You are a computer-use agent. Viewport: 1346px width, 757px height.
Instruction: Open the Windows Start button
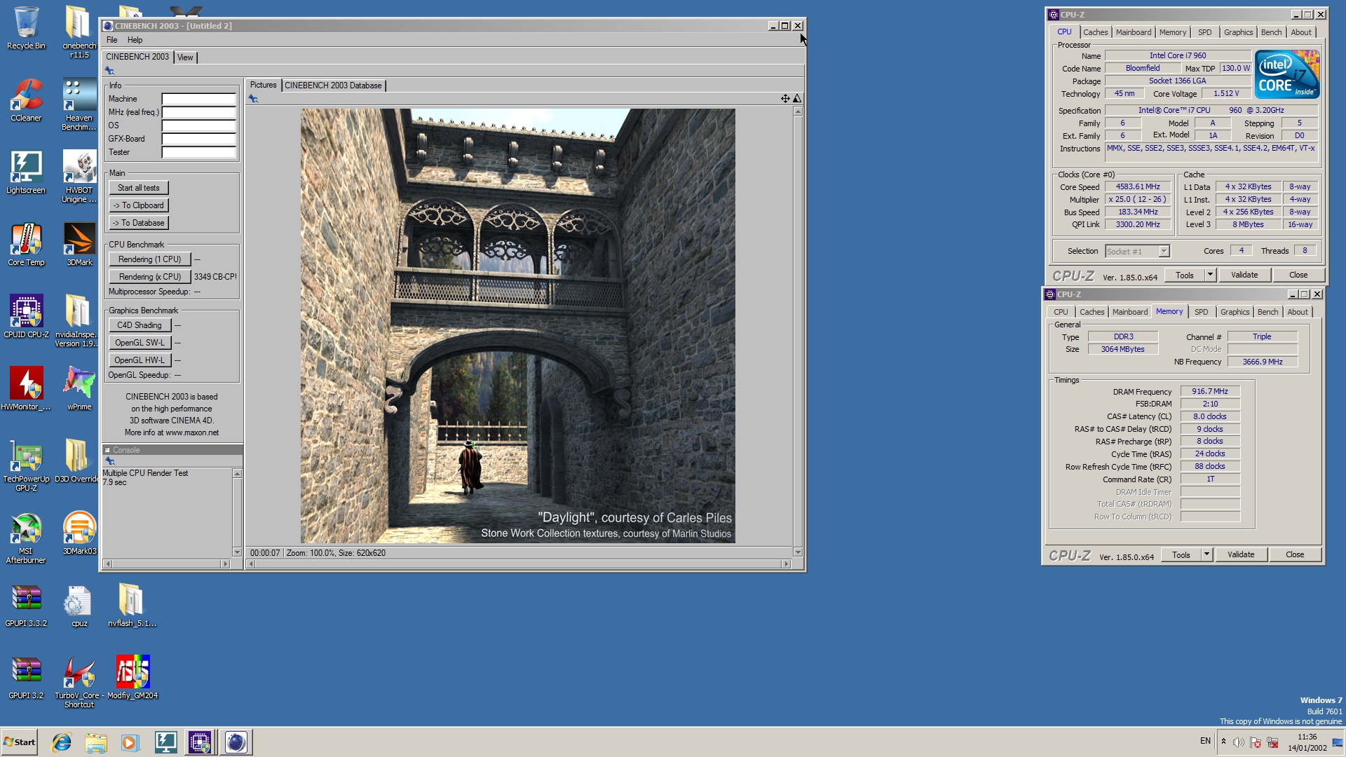(x=20, y=742)
